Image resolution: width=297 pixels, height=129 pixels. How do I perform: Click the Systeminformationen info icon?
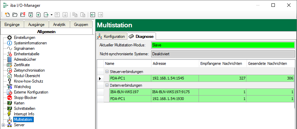10,43
